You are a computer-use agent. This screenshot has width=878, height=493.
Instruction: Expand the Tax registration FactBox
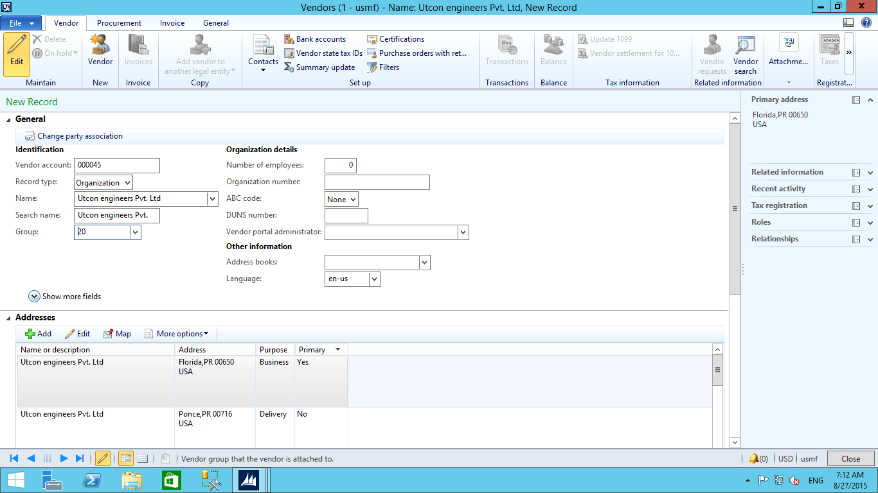tap(870, 206)
